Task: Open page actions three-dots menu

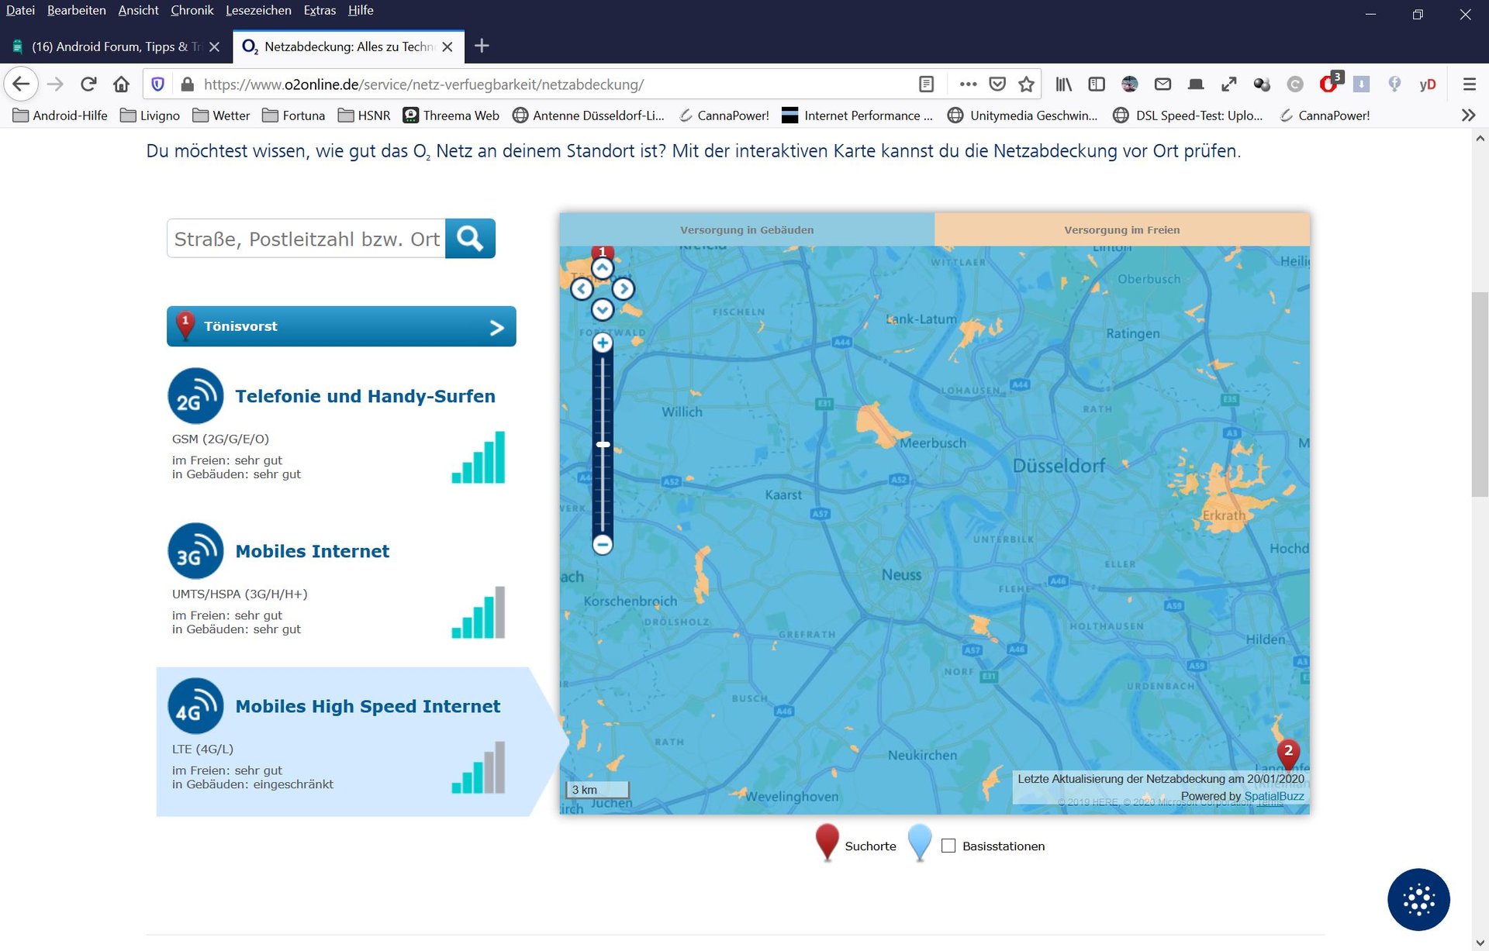Action: click(x=968, y=84)
